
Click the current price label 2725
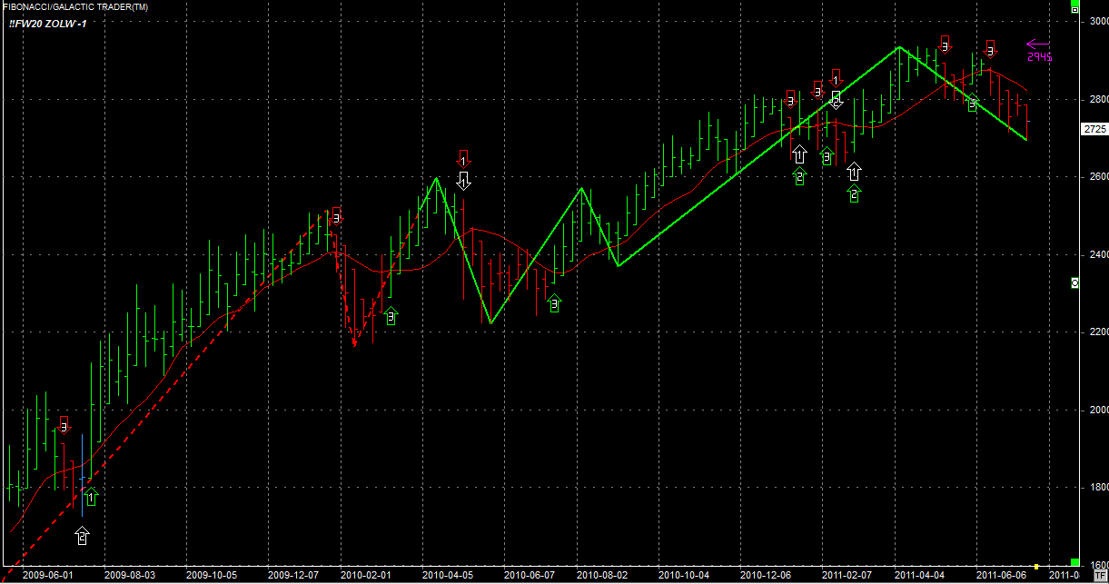1094,129
